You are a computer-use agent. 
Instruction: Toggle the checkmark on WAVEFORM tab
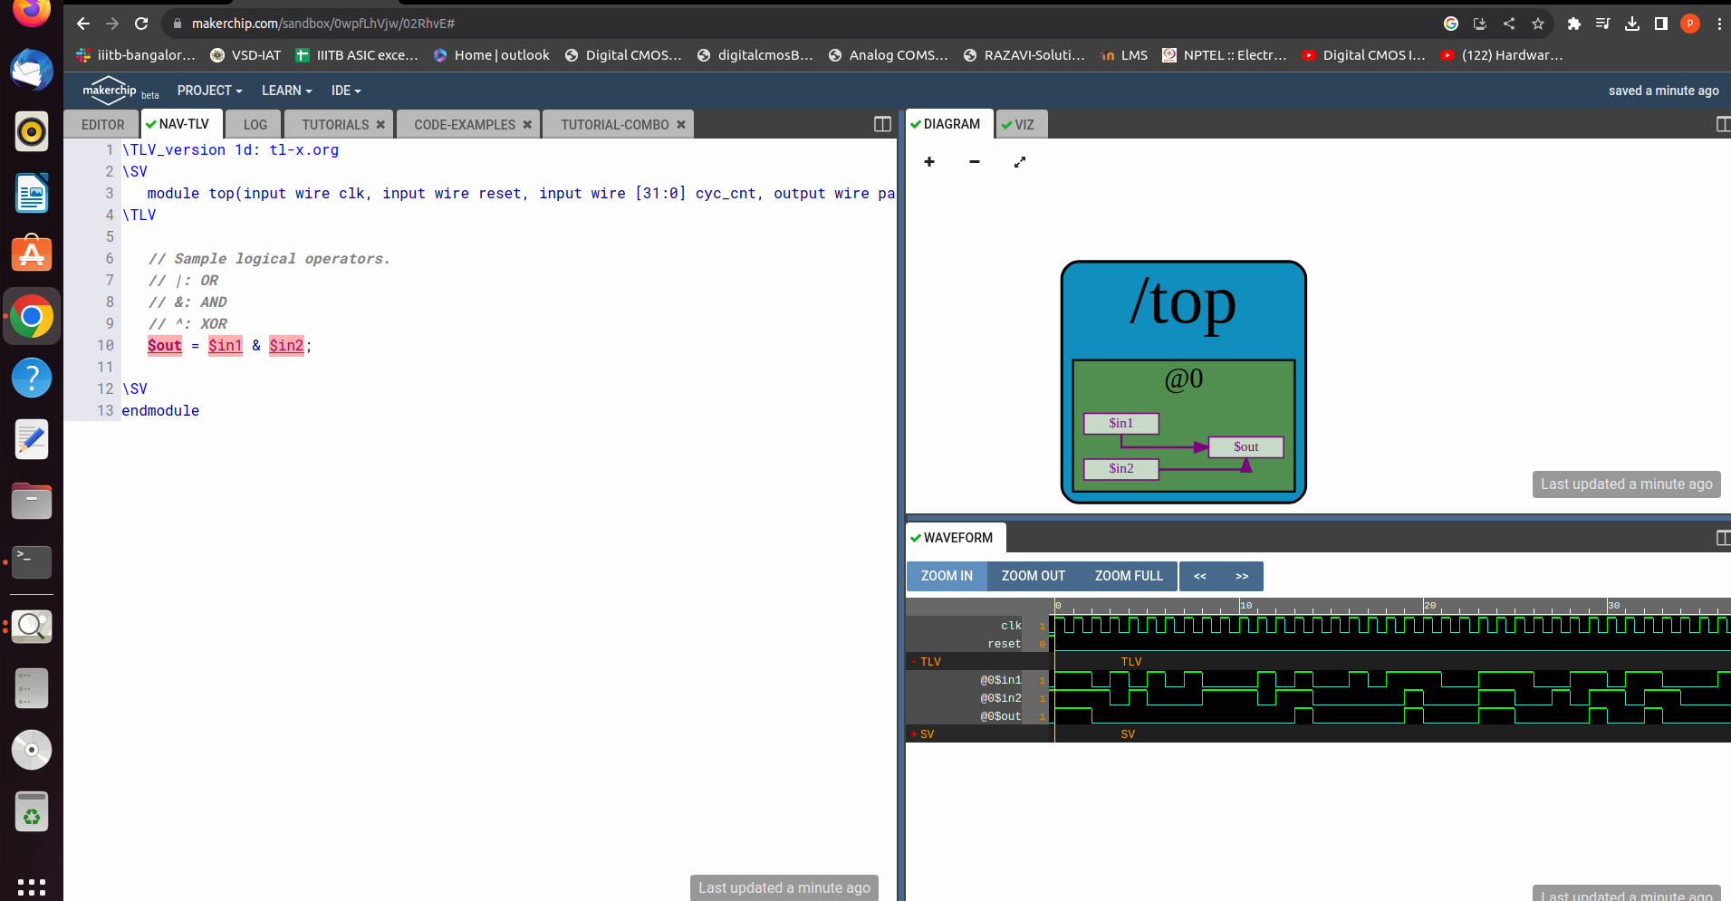click(x=916, y=537)
